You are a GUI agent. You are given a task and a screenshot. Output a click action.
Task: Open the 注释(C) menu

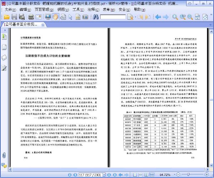[x=93, y=10]
